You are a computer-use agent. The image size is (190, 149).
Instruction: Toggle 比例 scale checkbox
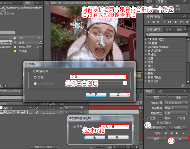click(178, 118)
